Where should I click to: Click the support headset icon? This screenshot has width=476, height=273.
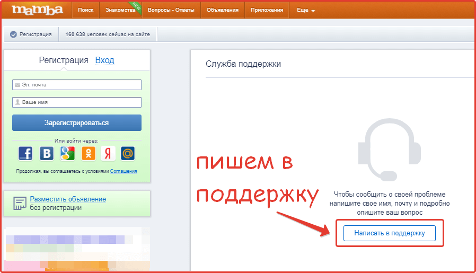coord(390,149)
